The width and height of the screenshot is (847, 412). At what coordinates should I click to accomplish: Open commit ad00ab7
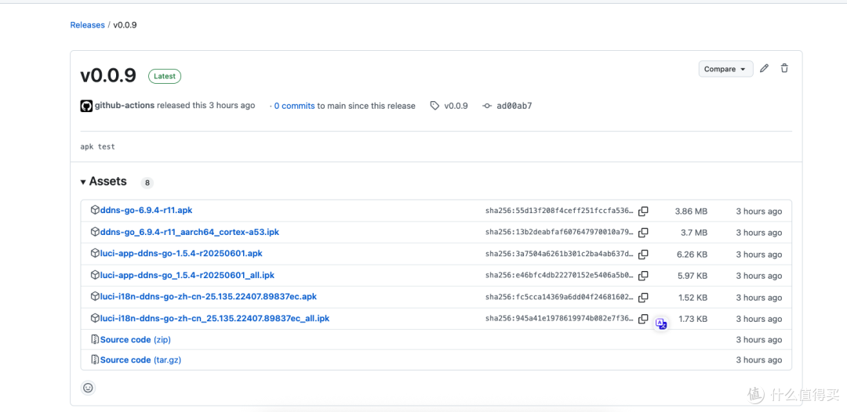pos(514,107)
